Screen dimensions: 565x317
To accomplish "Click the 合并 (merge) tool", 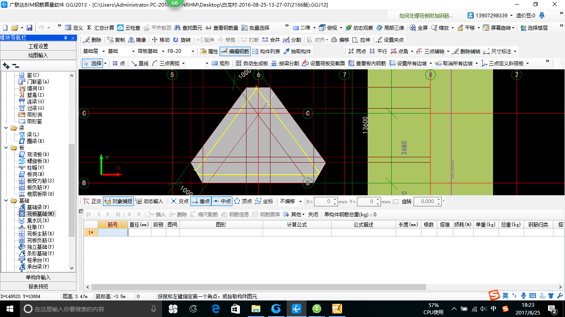I will click(x=271, y=40).
